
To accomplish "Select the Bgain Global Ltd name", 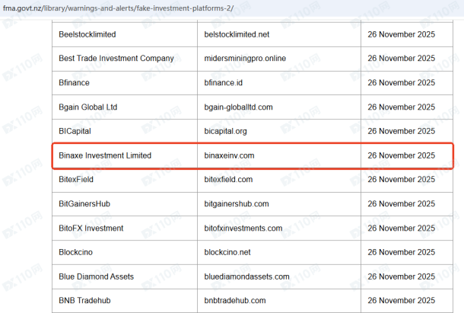I will [x=88, y=107].
